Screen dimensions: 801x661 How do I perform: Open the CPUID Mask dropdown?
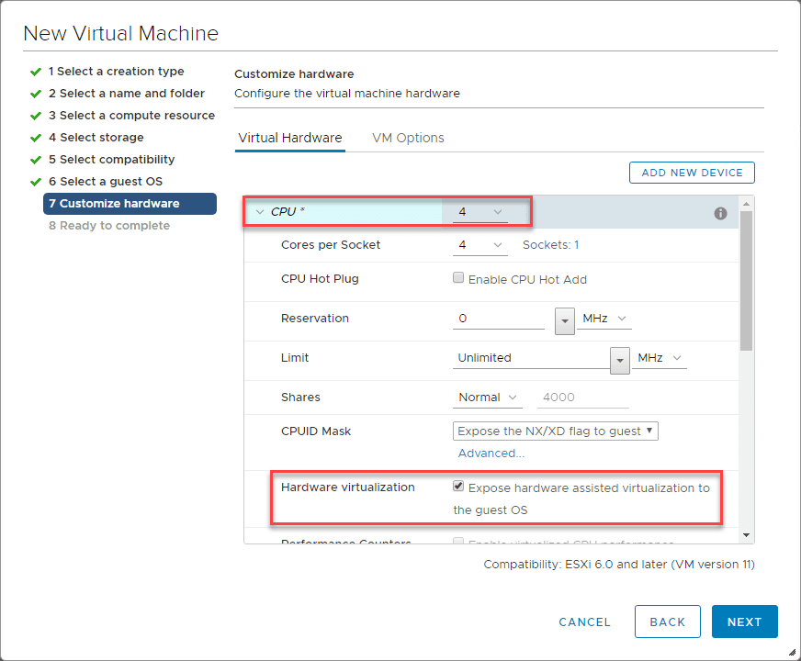[x=556, y=431]
